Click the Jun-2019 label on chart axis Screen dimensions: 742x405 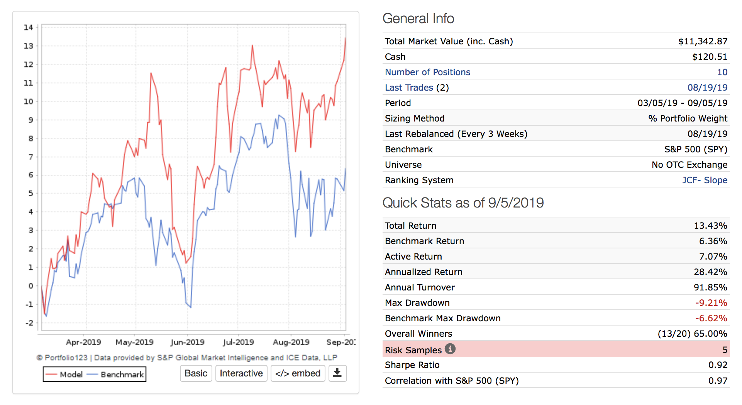[x=187, y=342]
